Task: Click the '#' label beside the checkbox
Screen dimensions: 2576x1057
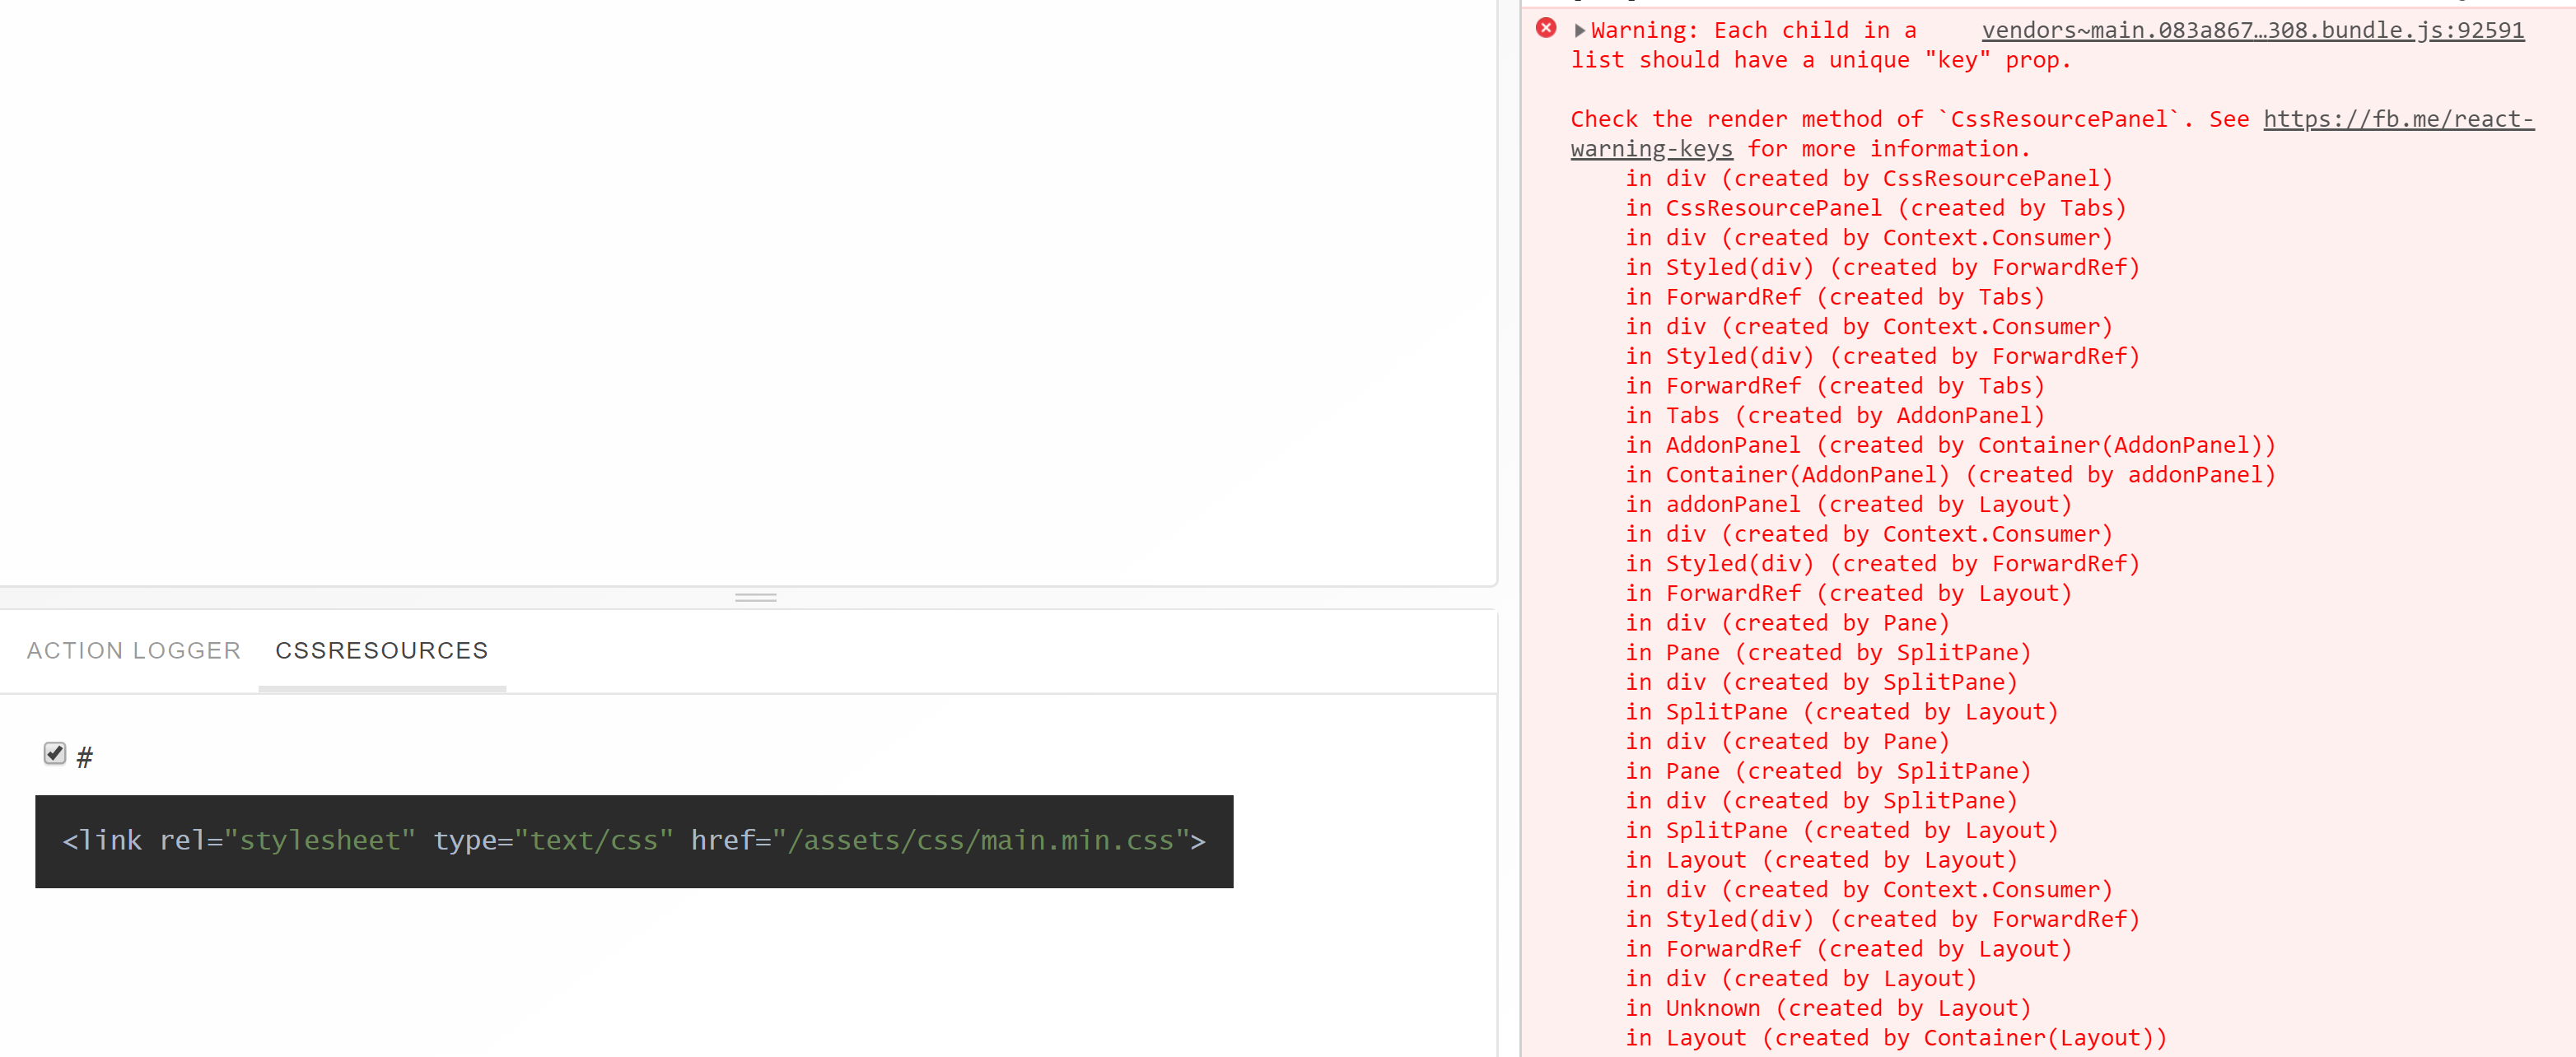Action: coord(85,757)
